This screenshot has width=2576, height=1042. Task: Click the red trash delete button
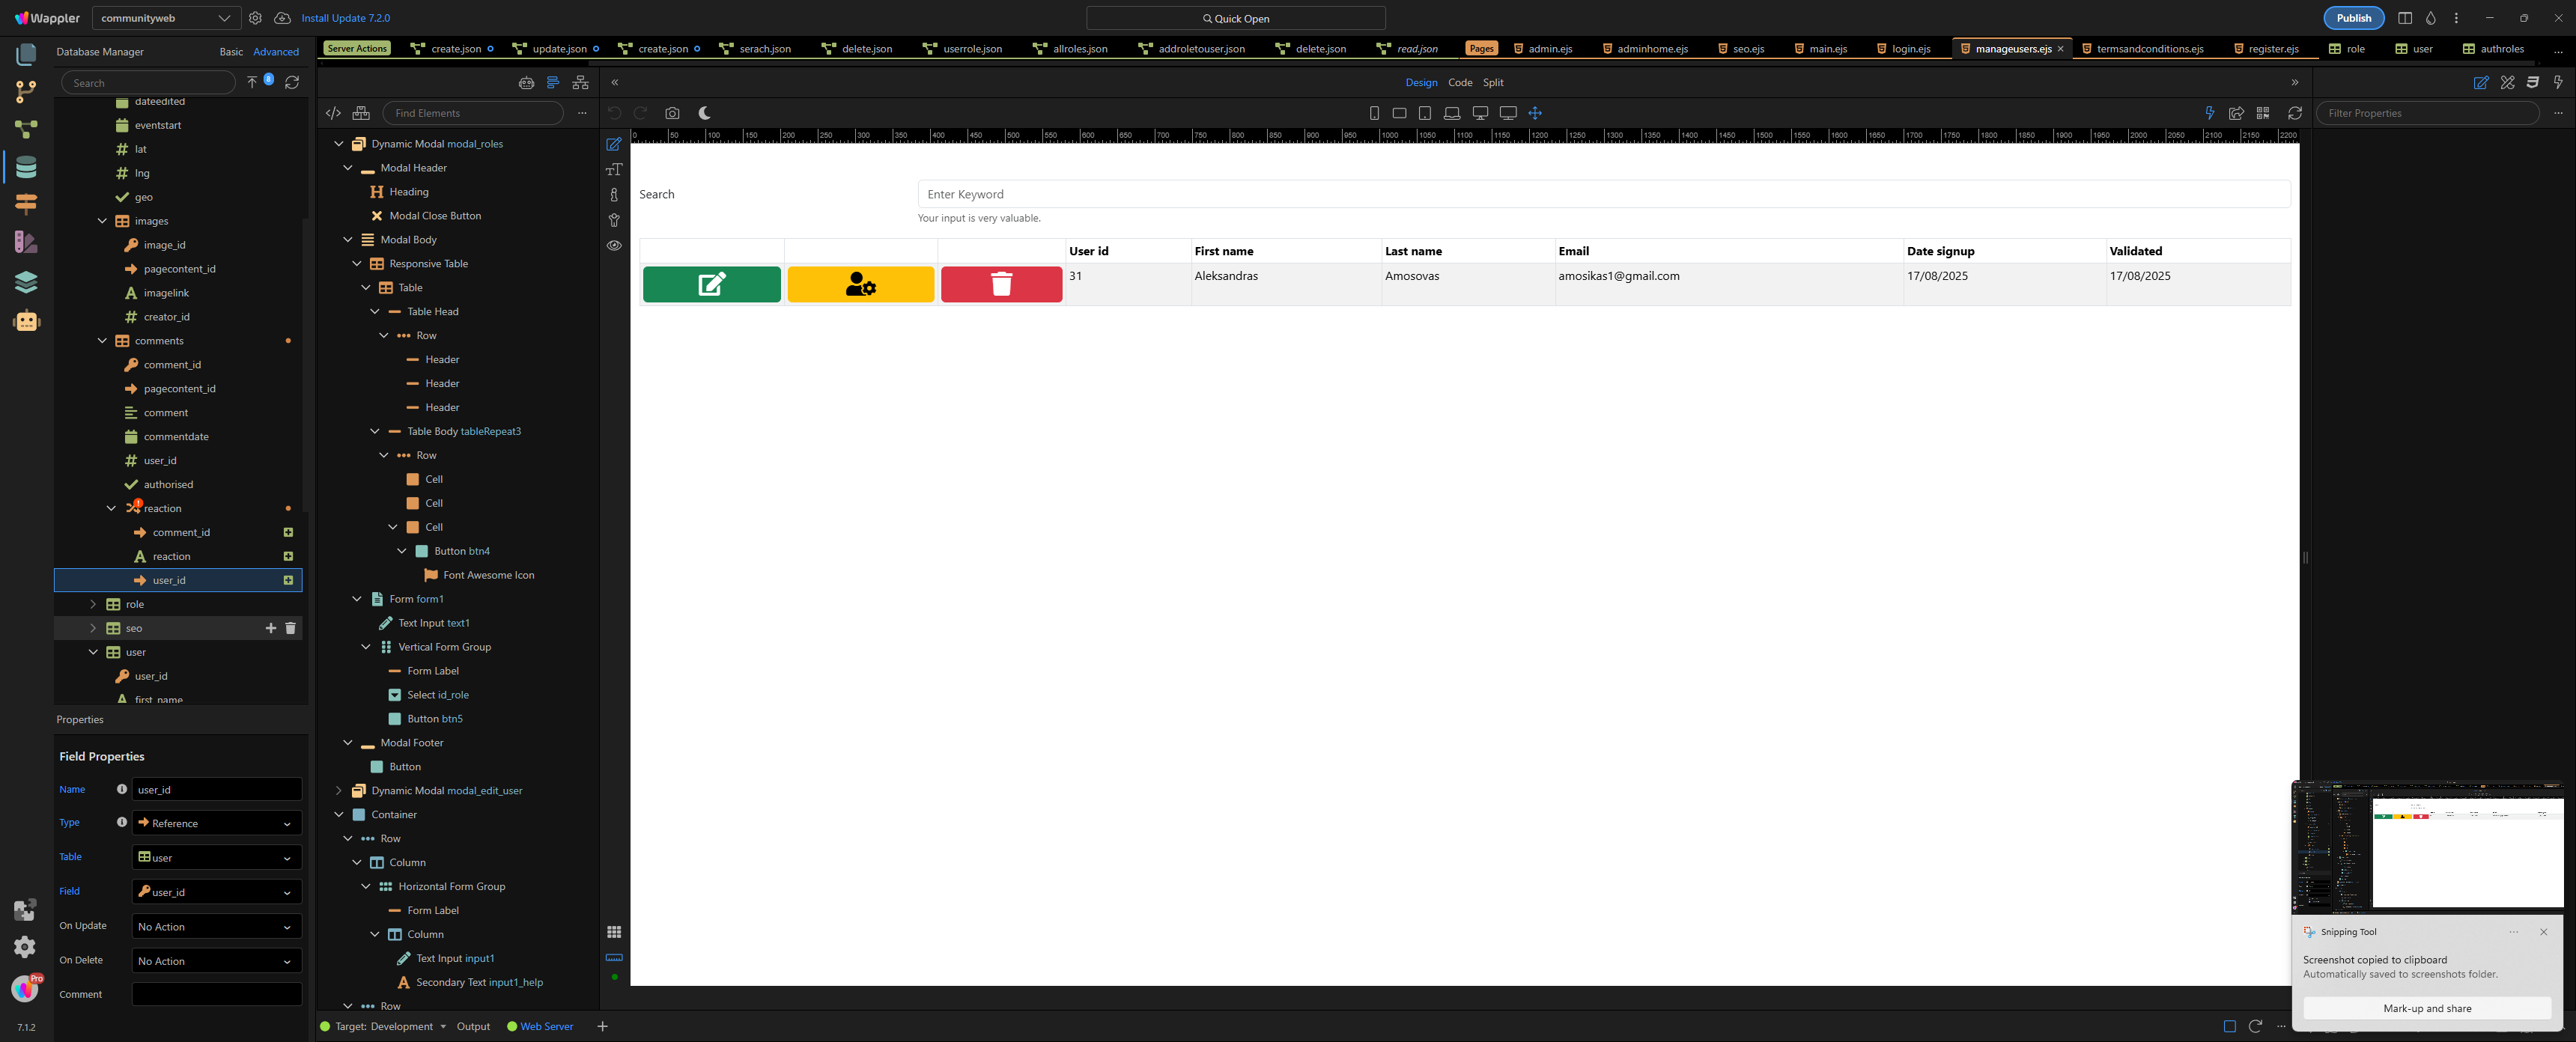click(x=1001, y=284)
